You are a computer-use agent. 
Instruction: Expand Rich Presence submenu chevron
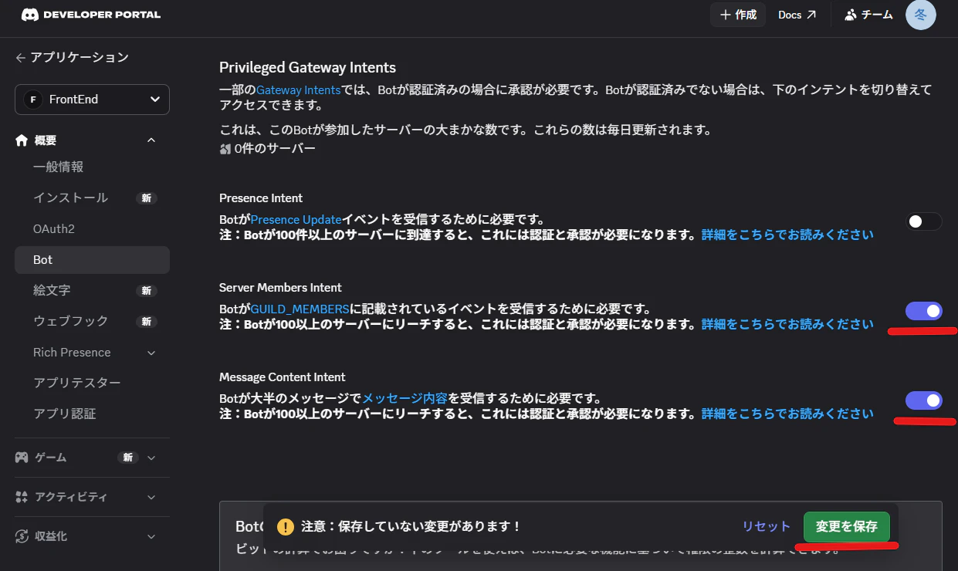click(151, 353)
